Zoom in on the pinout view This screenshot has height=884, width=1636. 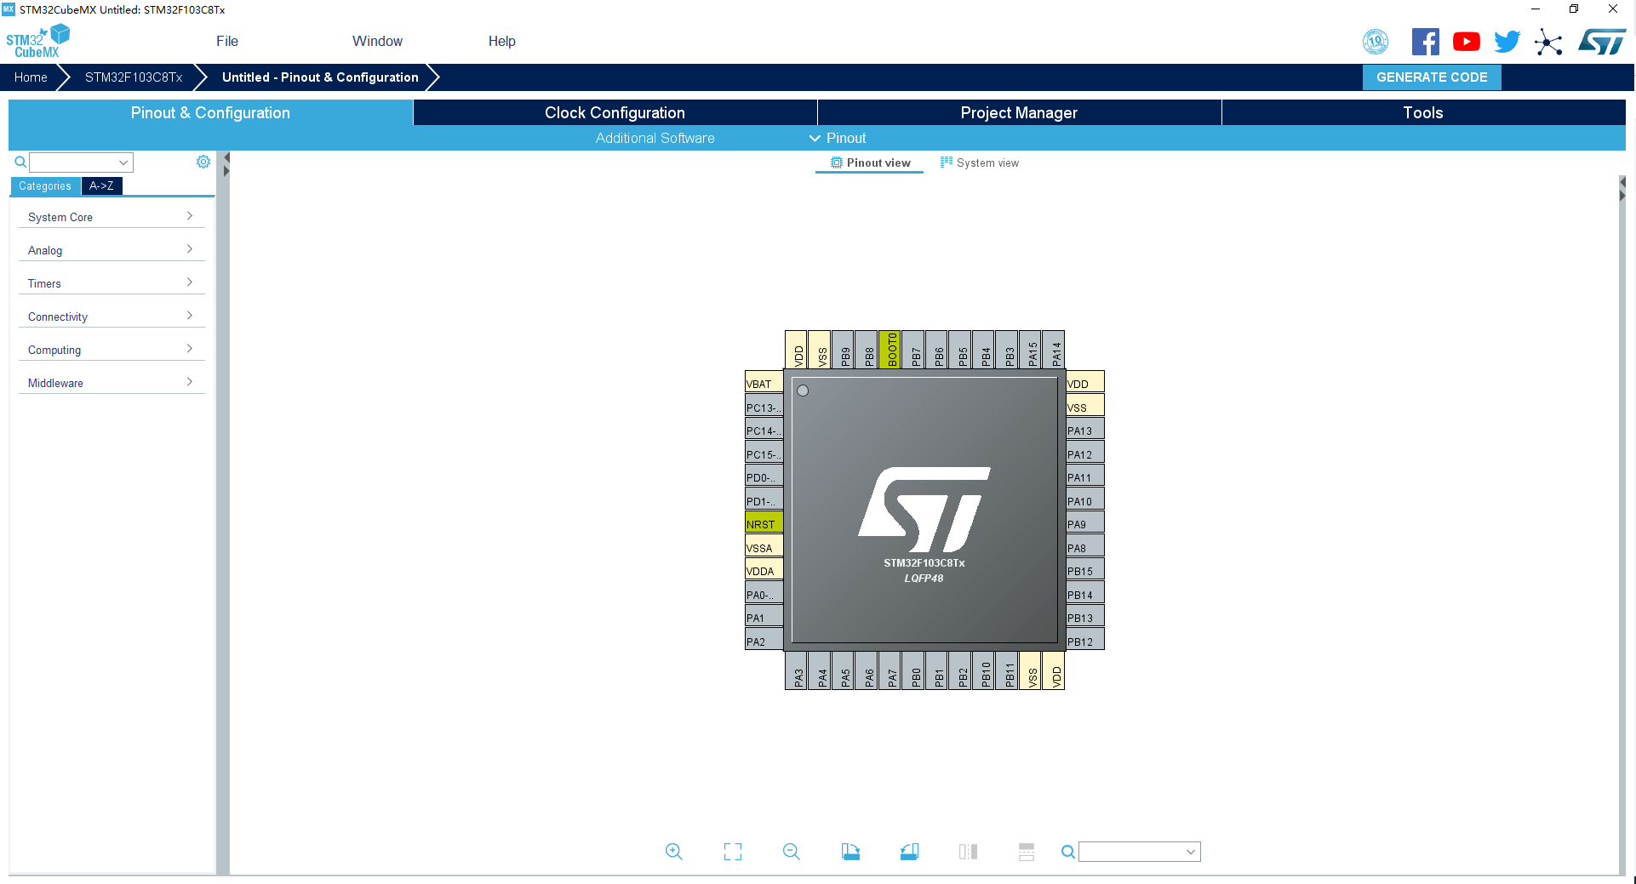[x=674, y=852]
